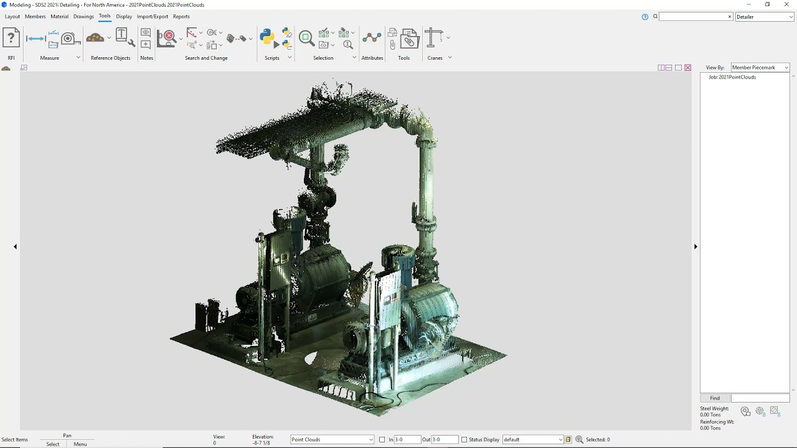The width and height of the screenshot is (797, 448).
Task: Click the help question mark icon
Action: point(645,17)
